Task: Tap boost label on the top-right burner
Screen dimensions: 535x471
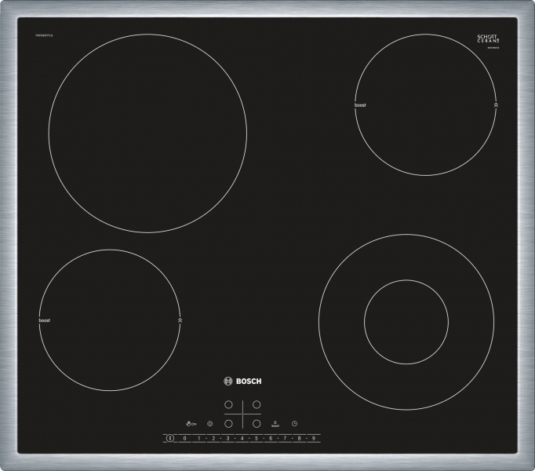Action: coord(360,104)
